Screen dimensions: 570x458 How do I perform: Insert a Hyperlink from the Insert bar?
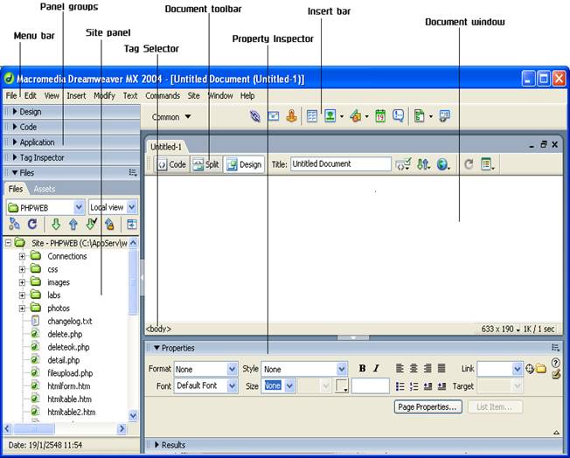coord(255,116)
